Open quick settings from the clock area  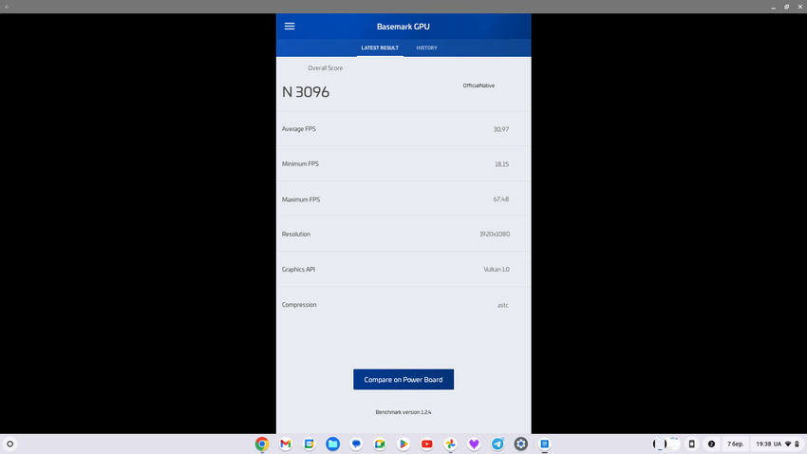click(775, 444)
